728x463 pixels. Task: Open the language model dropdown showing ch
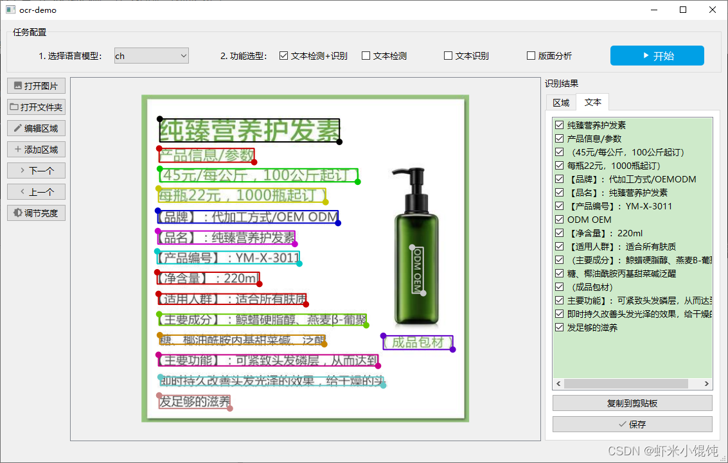tap(151, 55)
